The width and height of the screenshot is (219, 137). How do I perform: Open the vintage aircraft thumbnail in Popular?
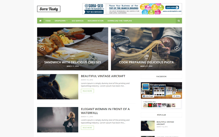[148, 126]
